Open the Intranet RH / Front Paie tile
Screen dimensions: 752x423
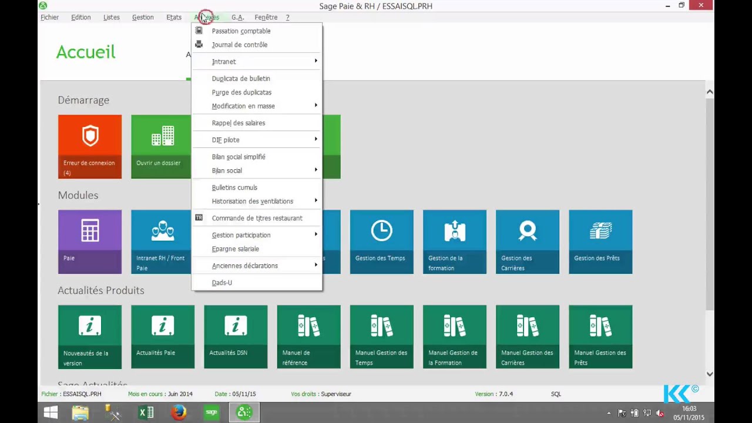click(161, 242)
